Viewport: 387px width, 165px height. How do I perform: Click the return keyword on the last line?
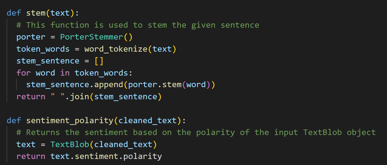coord(31,156)
